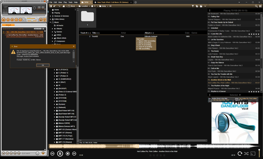This screenshot has height=159, width=263.
Task: Switch to Now Thats What I Call Music tab
Action: 114,2
